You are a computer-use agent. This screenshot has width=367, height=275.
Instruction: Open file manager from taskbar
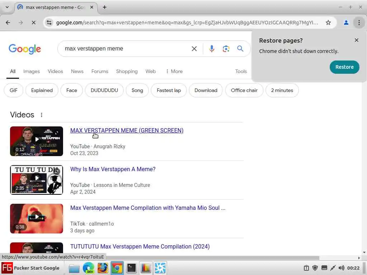[74, 268]
